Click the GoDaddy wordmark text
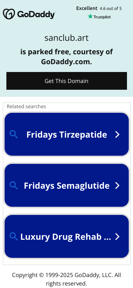Screen dimensions: 133x288 36,14
